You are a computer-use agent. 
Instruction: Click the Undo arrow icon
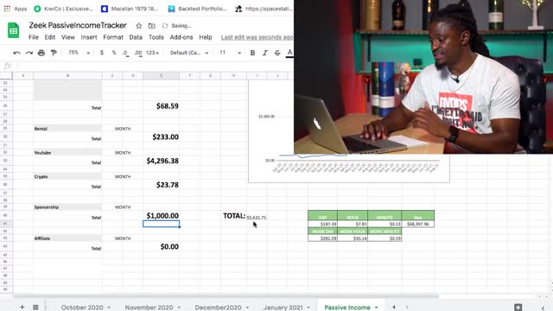click(x=16, y=53)
